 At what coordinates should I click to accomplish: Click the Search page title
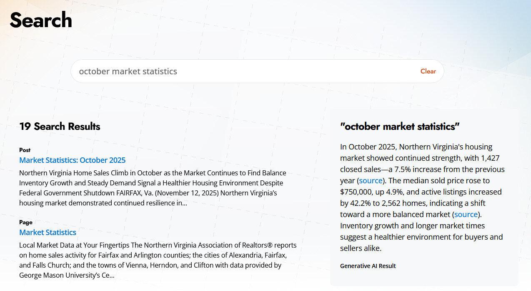click(40, 19)
